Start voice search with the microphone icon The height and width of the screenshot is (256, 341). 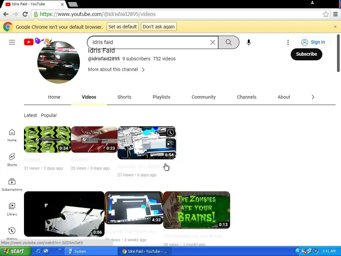(248, 42)
